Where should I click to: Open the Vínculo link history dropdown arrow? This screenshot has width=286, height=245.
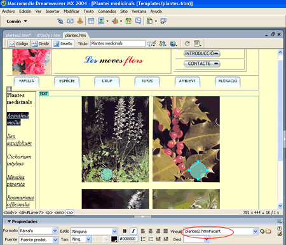pos(255,231)
